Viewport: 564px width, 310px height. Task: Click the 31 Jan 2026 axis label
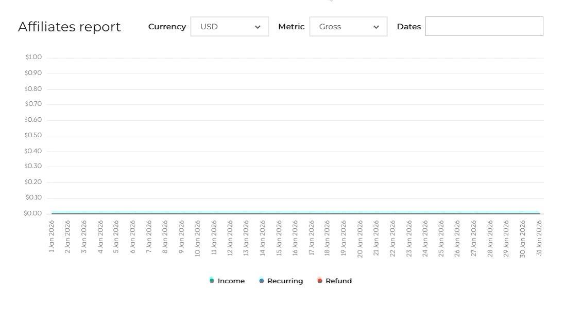click(x=539, y=238)
